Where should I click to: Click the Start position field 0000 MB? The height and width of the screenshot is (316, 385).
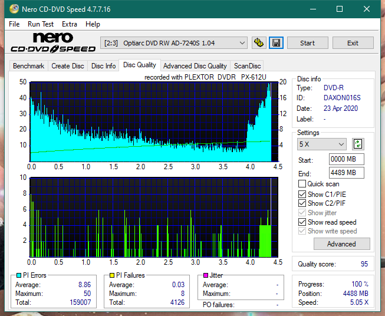347,159
